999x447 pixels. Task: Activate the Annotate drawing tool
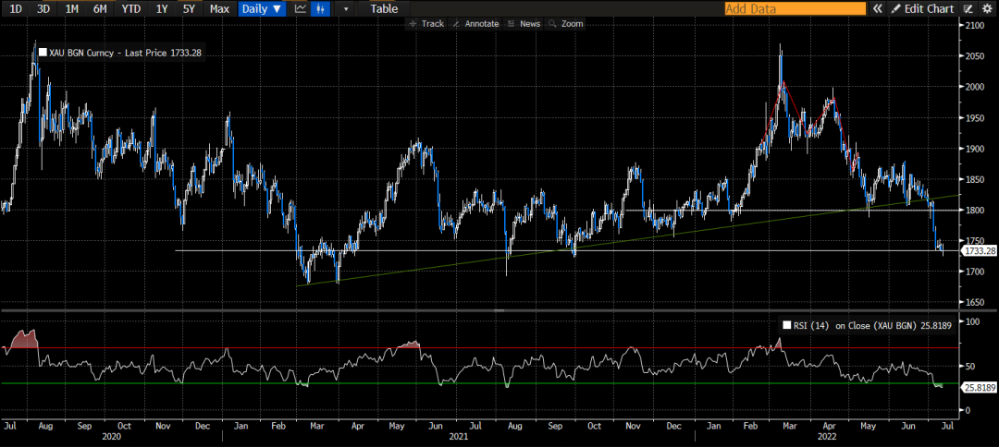(475, 23)
